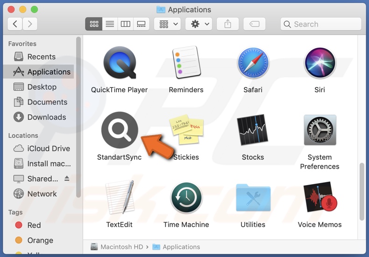This screenshot has width=369, height=257.
Task: Click the Safari compass icon
Action: (x=253, y=63)
